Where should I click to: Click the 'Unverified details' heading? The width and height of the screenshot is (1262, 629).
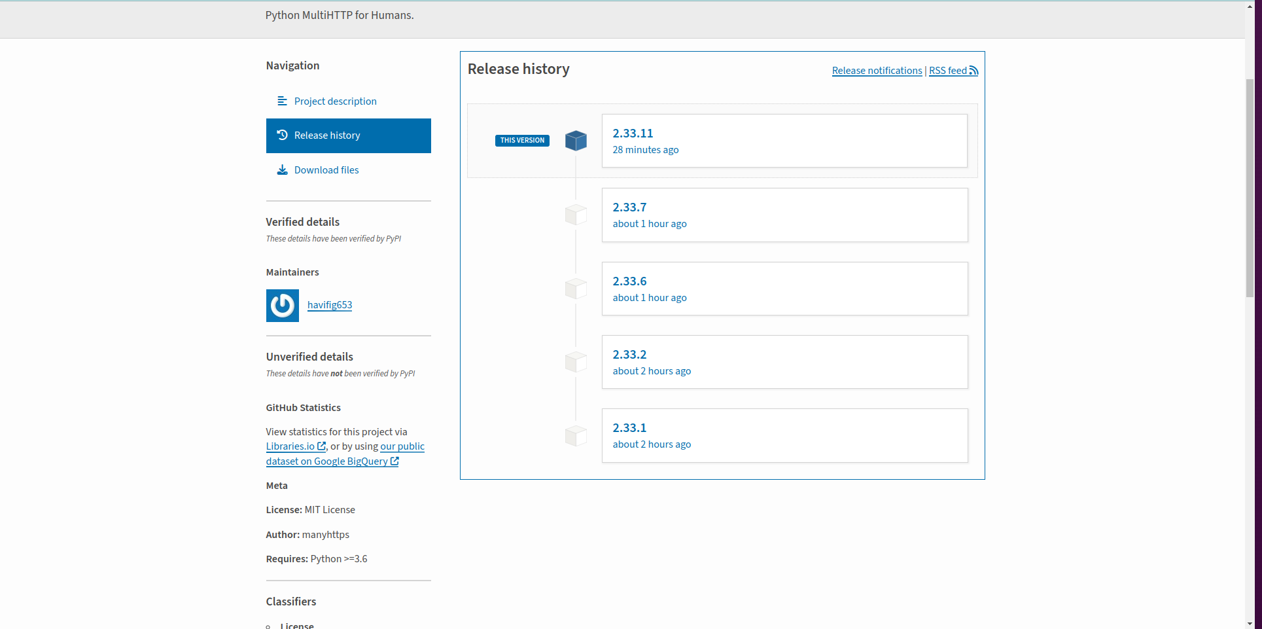[x=309, y=357]
